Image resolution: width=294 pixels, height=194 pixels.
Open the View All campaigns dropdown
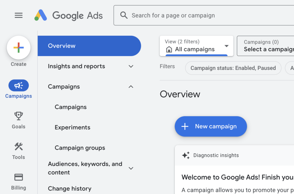click(x=196, y=46)
